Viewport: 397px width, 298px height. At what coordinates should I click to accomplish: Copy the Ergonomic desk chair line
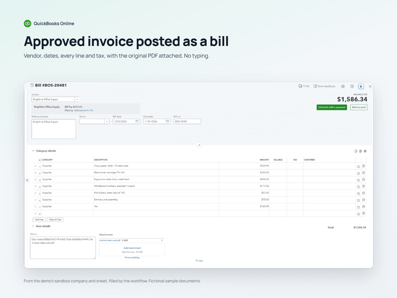tap(358, 180)
